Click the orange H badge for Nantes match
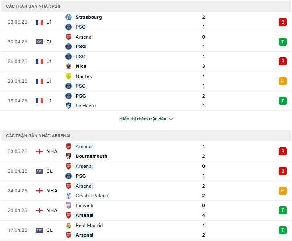 pyautogui.click(x=282, y=81)
